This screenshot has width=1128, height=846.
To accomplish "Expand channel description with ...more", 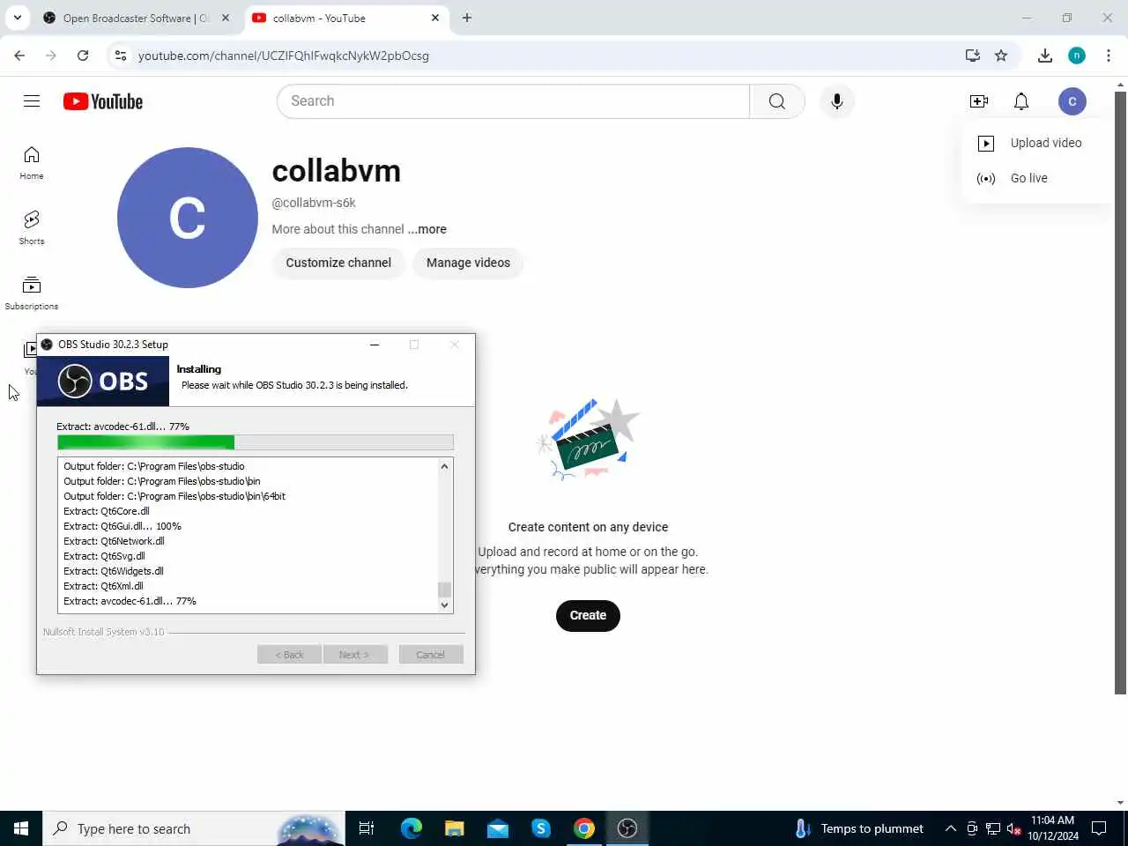I will click(x=427, y=229).
